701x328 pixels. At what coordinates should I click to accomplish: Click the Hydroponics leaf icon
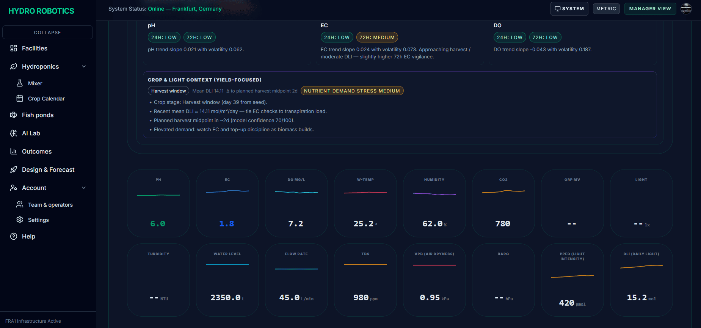point(14,66)
